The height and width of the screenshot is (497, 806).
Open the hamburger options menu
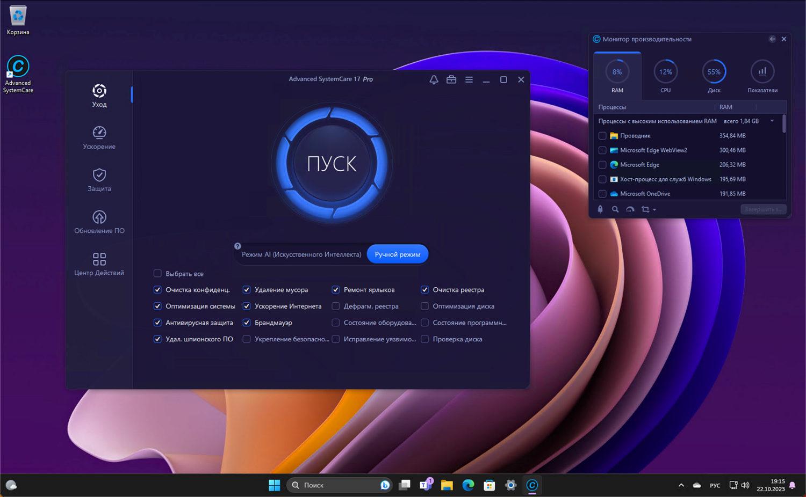pos(469,79)
